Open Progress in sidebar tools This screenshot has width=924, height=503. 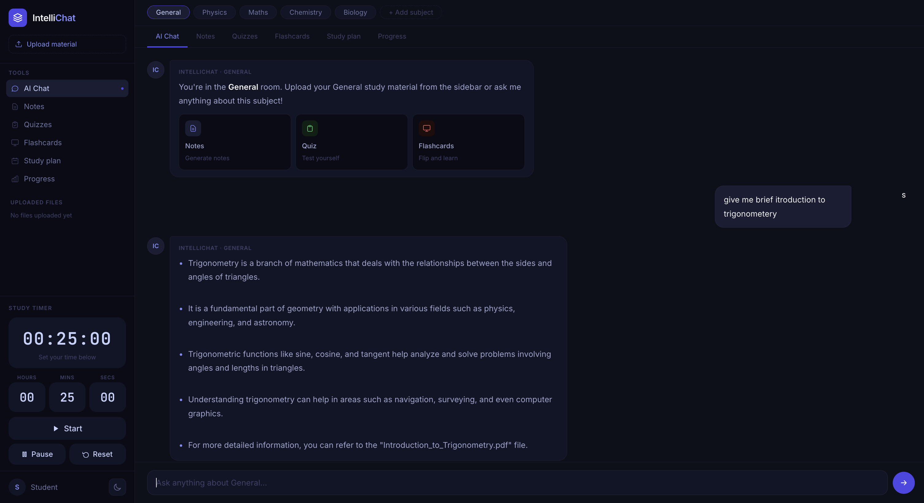click(x=39, y=179)
